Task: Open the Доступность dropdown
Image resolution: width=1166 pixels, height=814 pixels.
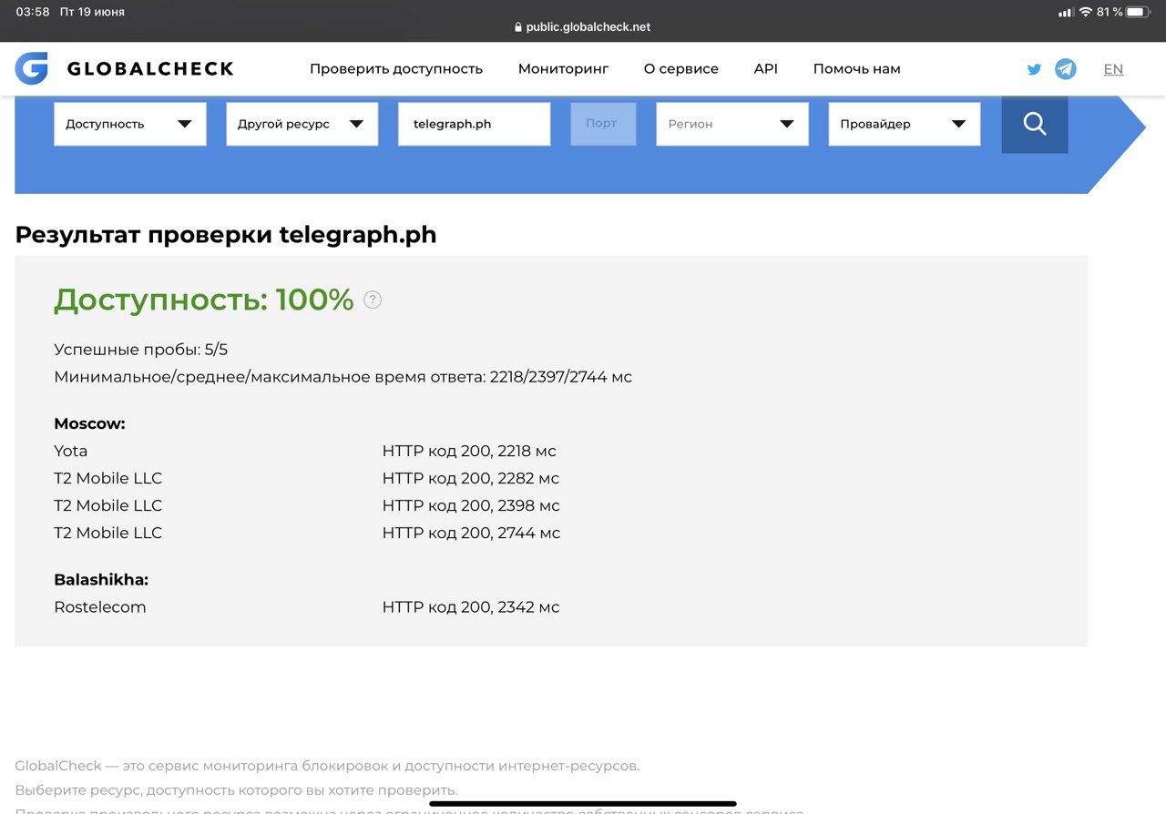Action: 130,124
